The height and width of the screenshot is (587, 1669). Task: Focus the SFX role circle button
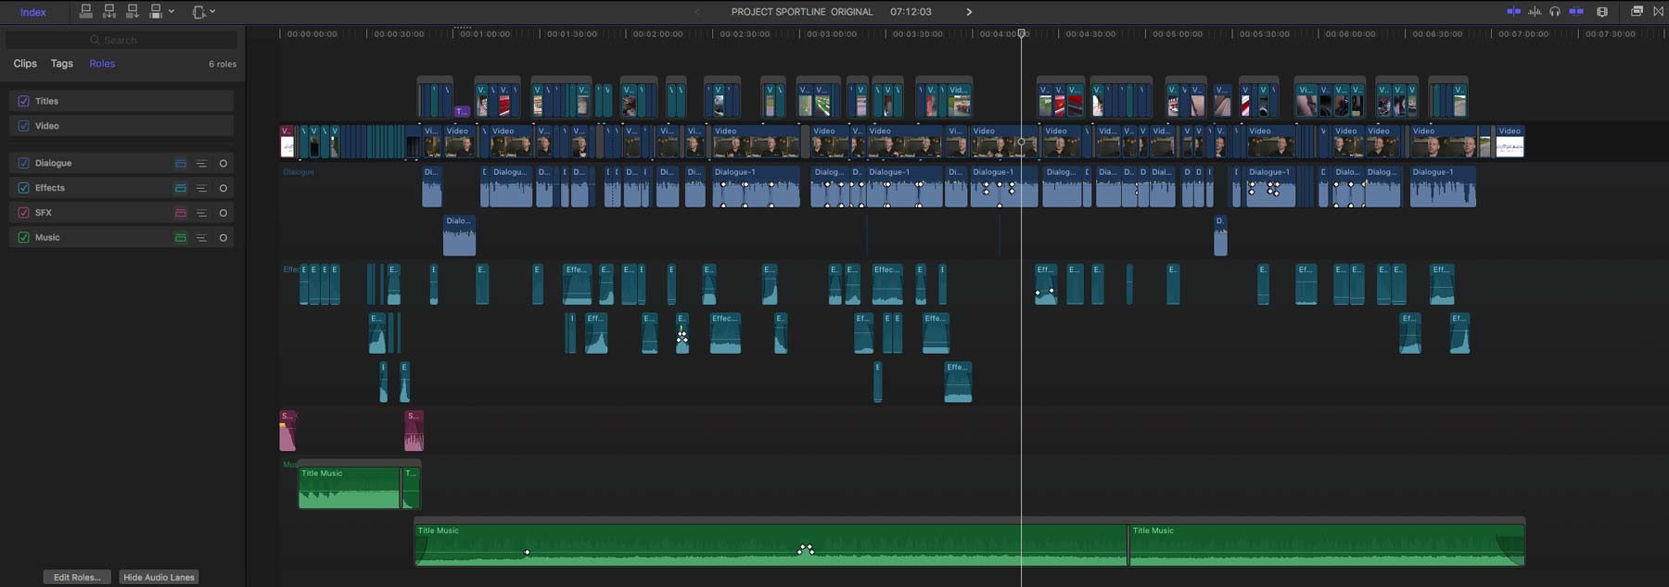point(223,213)
